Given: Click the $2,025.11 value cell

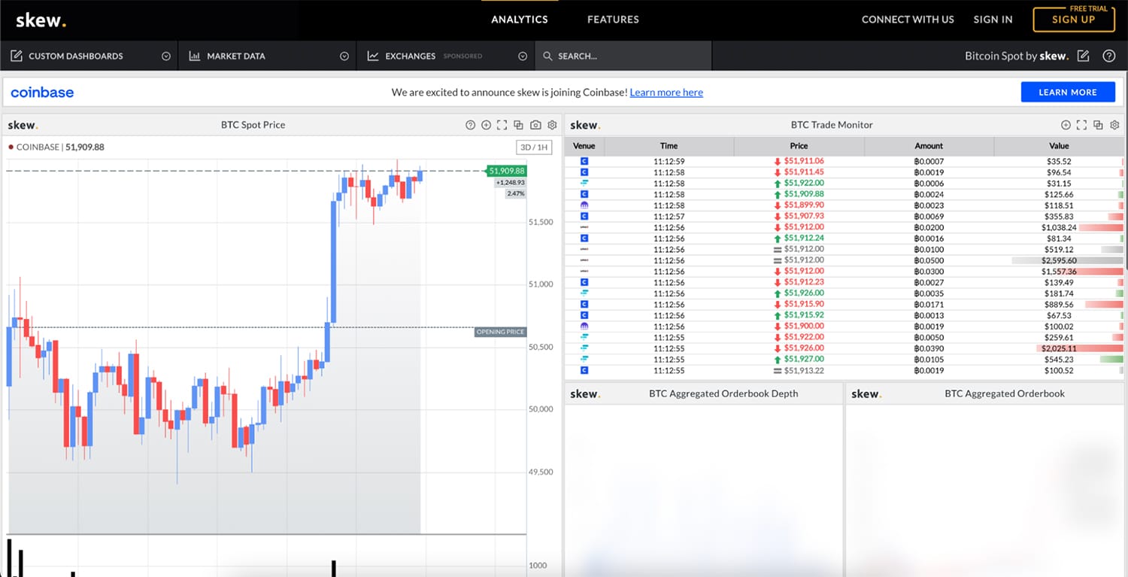Looking at the screenshot, I should point(1059,348).
